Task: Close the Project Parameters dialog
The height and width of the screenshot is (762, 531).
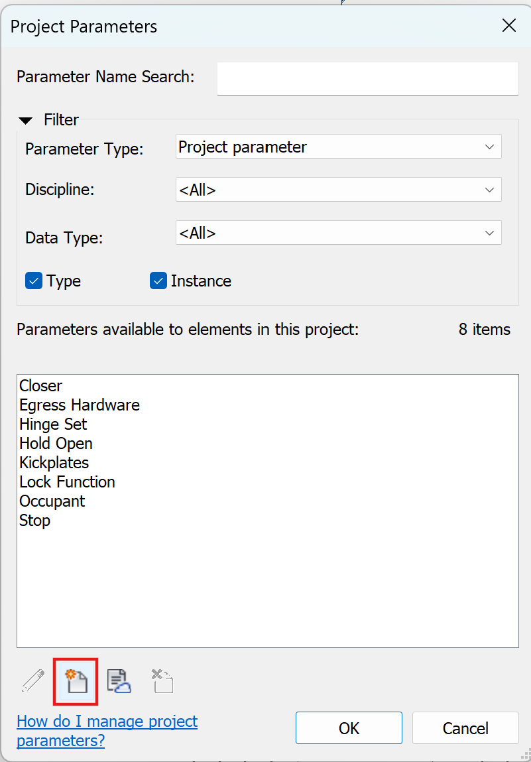Action: (508, 26)
